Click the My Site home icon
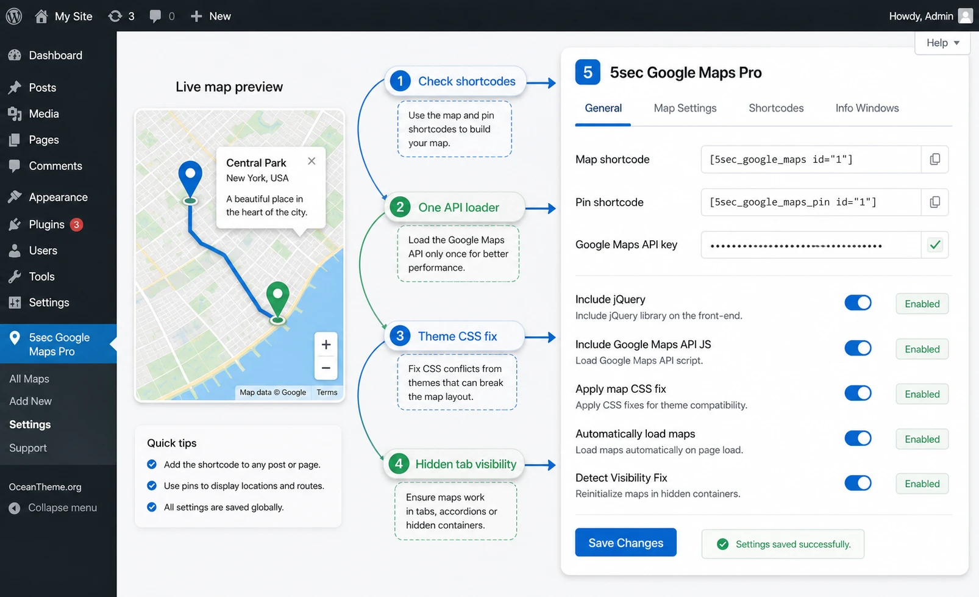The width and height of the screenshot is (979, 597). point(41,16)
